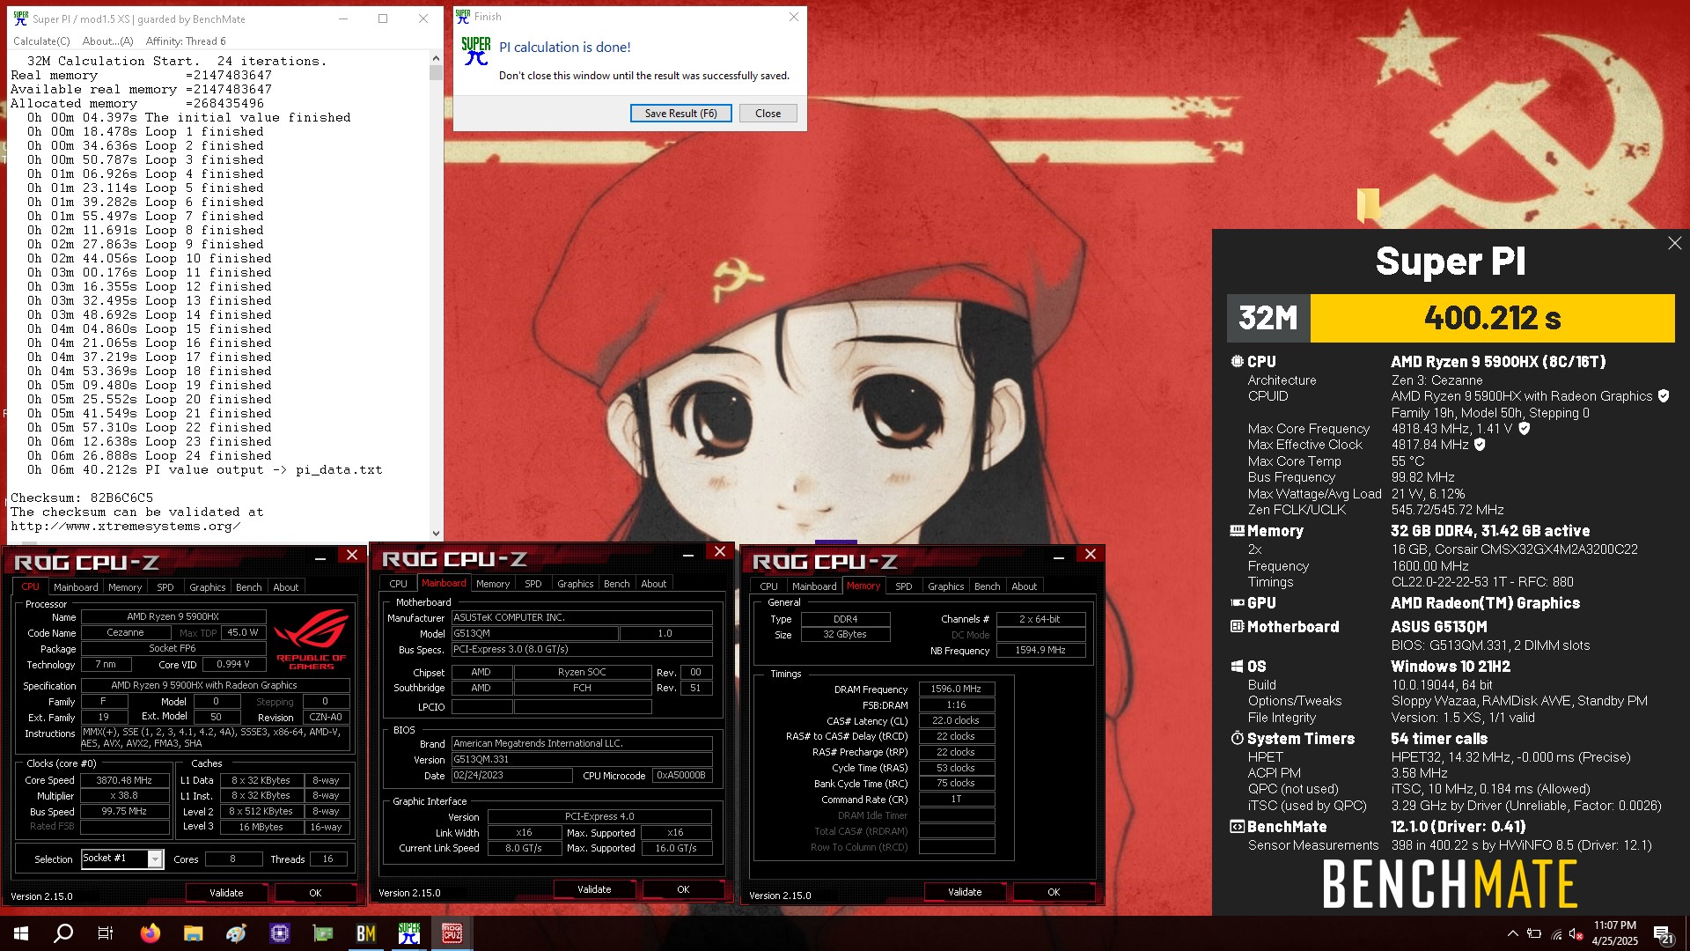
Task: Open the notification center icon
Action: click(1662, 933)
